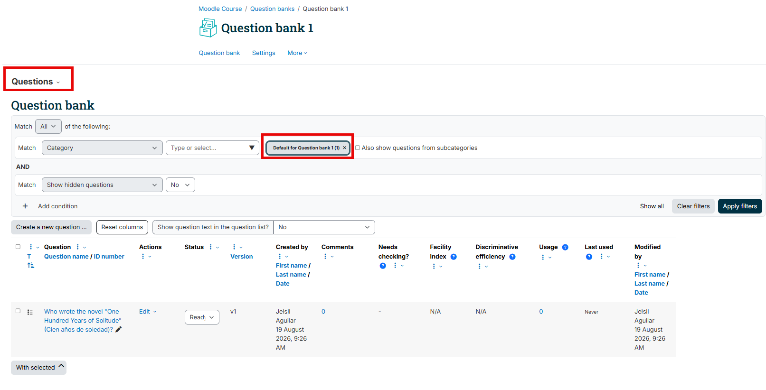Click Clear filters
The image size is (766, 390).
coord(693,206)
